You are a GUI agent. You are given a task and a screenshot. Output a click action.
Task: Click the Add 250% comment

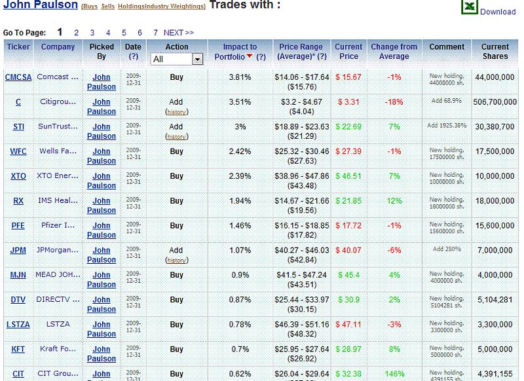click(447, 249)
